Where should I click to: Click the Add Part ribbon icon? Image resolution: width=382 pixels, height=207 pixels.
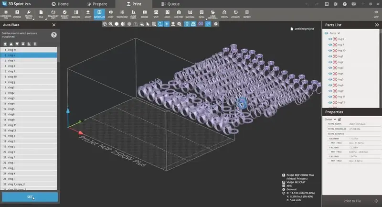pos(179,14)
